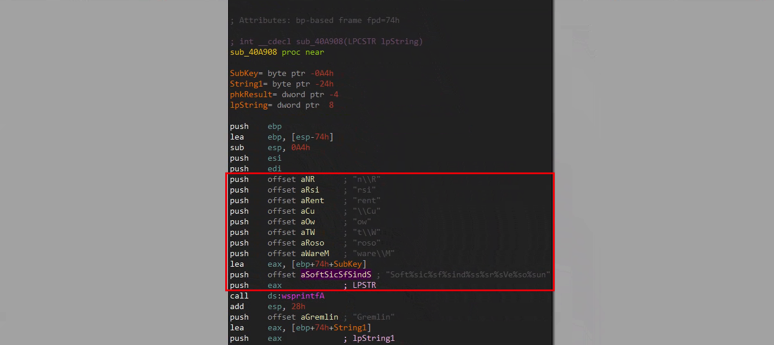Click the highlighted aSoftSicSfSindS operand
Screen dimensions: 774x345
(x=336, y=275)
